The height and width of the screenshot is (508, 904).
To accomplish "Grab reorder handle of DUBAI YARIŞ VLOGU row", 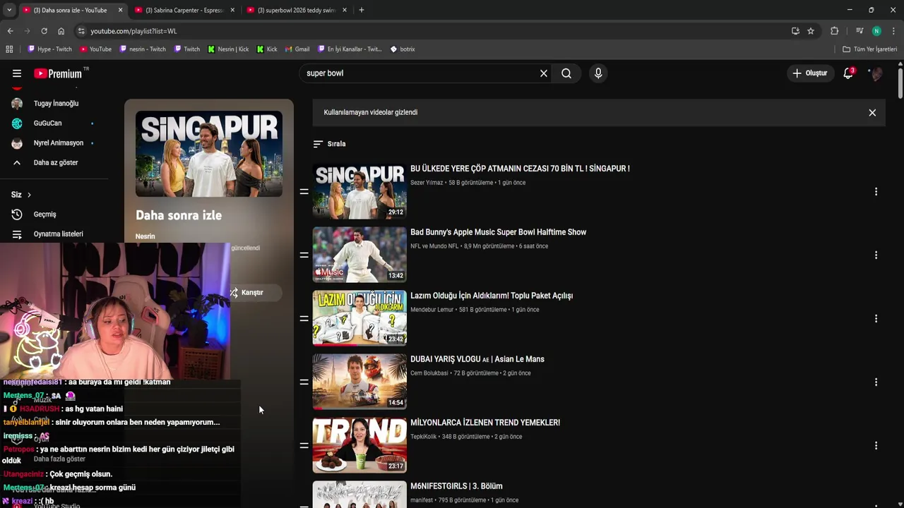I will tap(304, 382).
